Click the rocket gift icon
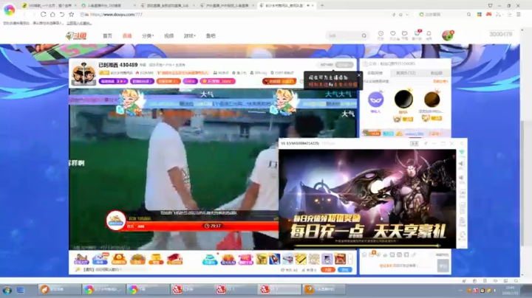The image size is (532, 298). [274, 259]
